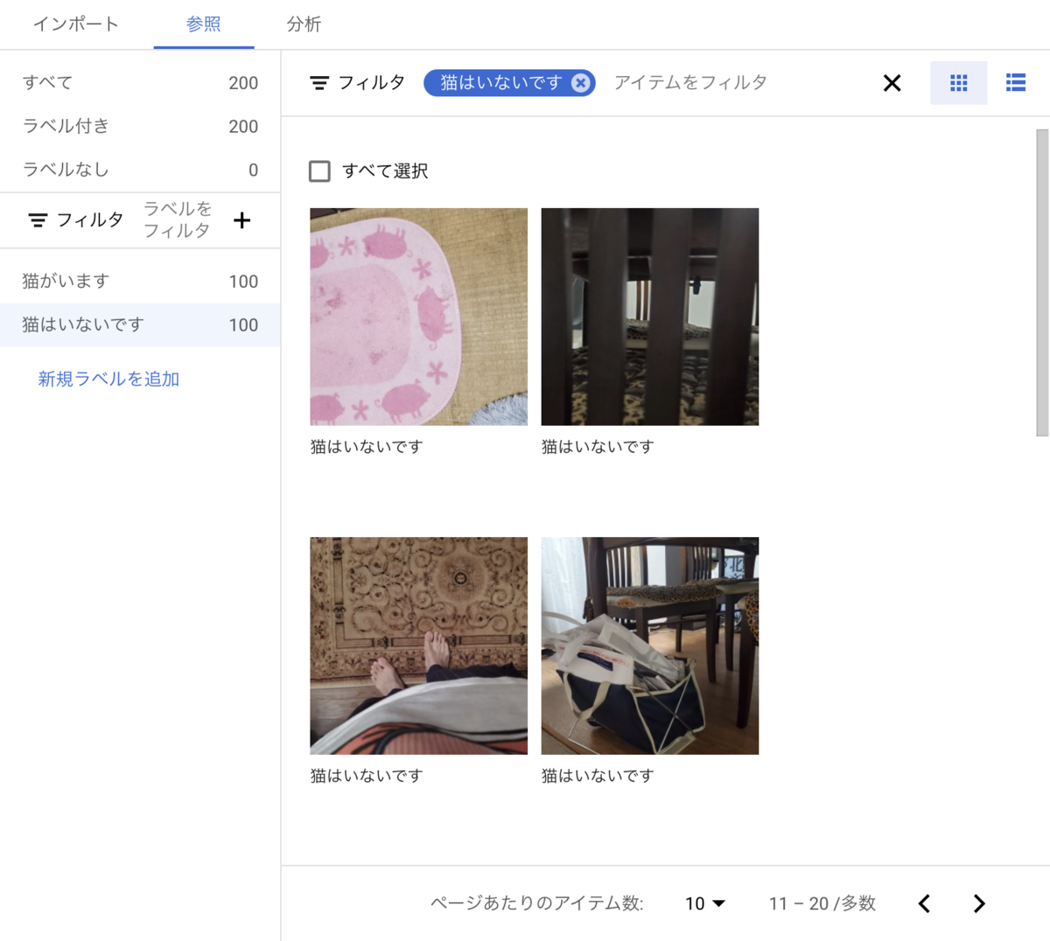Viewport: 1050px width, 941px height.
Task: Select ラベル付き row in sidebar
Action: 140,126
